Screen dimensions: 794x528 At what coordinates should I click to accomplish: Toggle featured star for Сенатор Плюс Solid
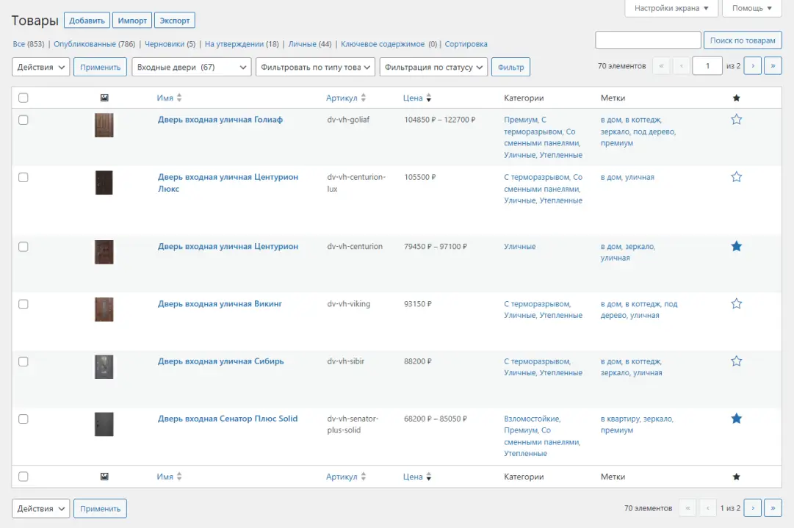[736, 418]
